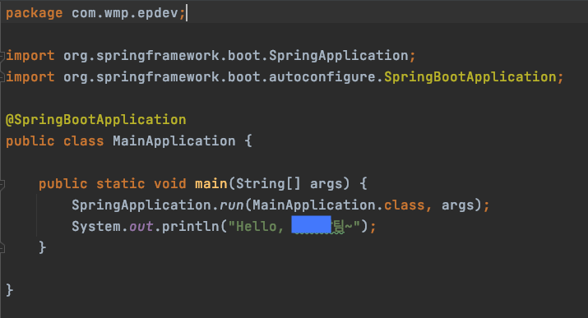Image resolution: width=588 pixels, height=318 pixels.
Task: Click final closing brace of class
Action: click(x=9, y=290)
